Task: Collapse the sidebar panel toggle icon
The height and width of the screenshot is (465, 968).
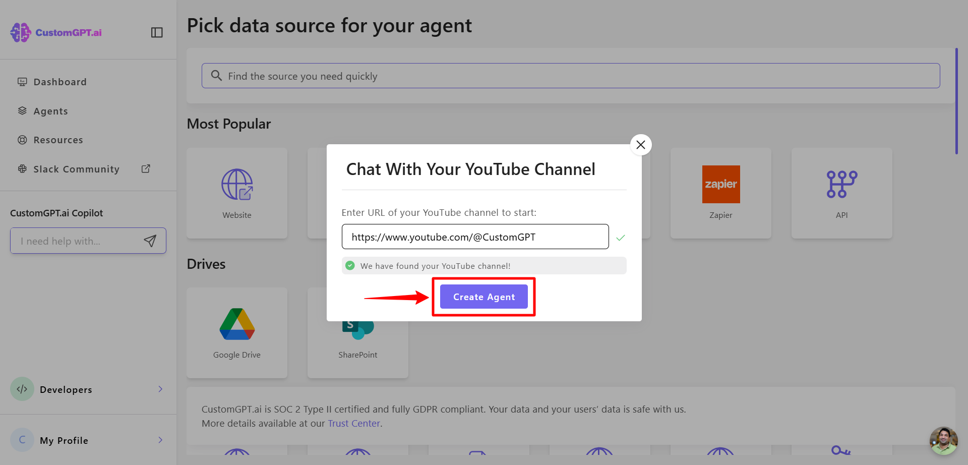Action: pos(157,32)
